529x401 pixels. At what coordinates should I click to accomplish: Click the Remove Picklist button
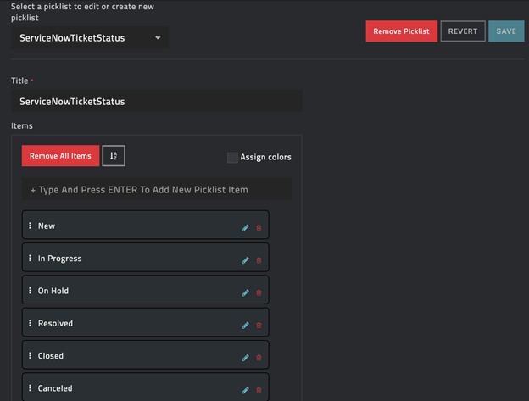point(402,31)
